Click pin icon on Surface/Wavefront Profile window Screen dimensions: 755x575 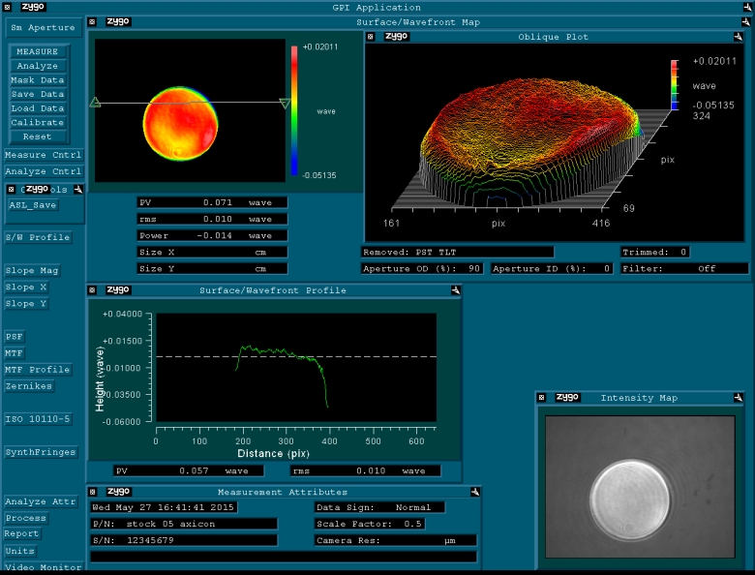455,289
